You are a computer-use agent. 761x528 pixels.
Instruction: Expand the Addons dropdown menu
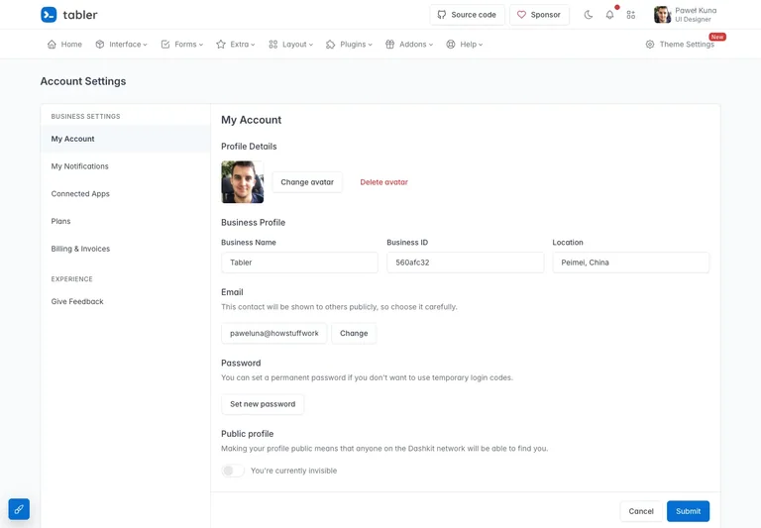[x=409, y=45]
